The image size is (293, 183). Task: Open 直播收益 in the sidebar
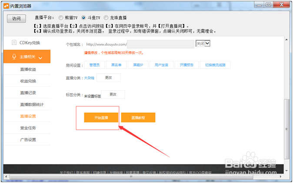tap(28, 69)
